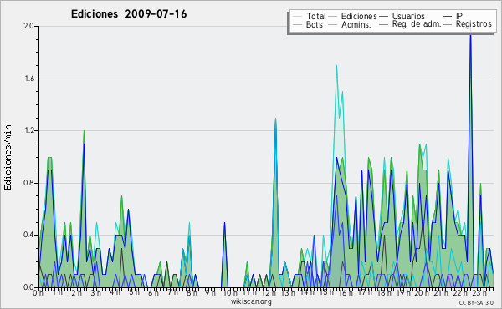
Task: Click the 'Bots' legend entry
Action: 314,24
